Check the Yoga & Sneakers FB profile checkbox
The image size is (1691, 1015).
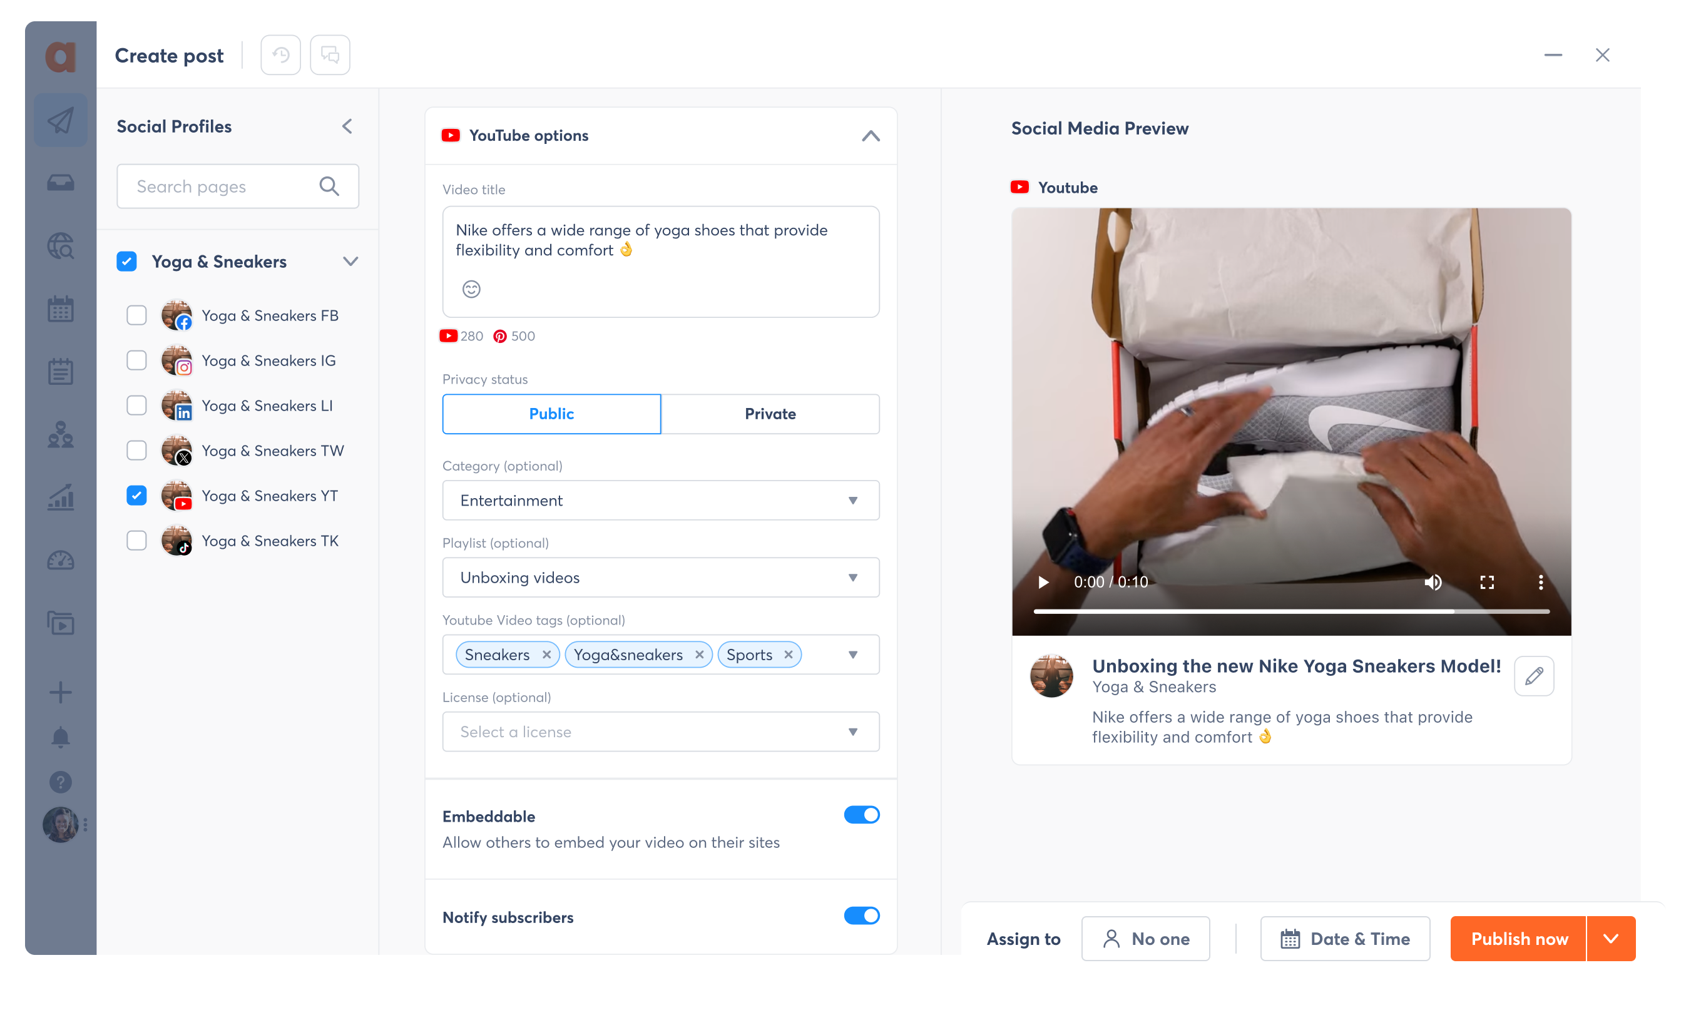point(136,315)
